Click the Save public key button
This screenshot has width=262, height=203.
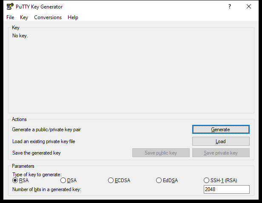(161, 153)
